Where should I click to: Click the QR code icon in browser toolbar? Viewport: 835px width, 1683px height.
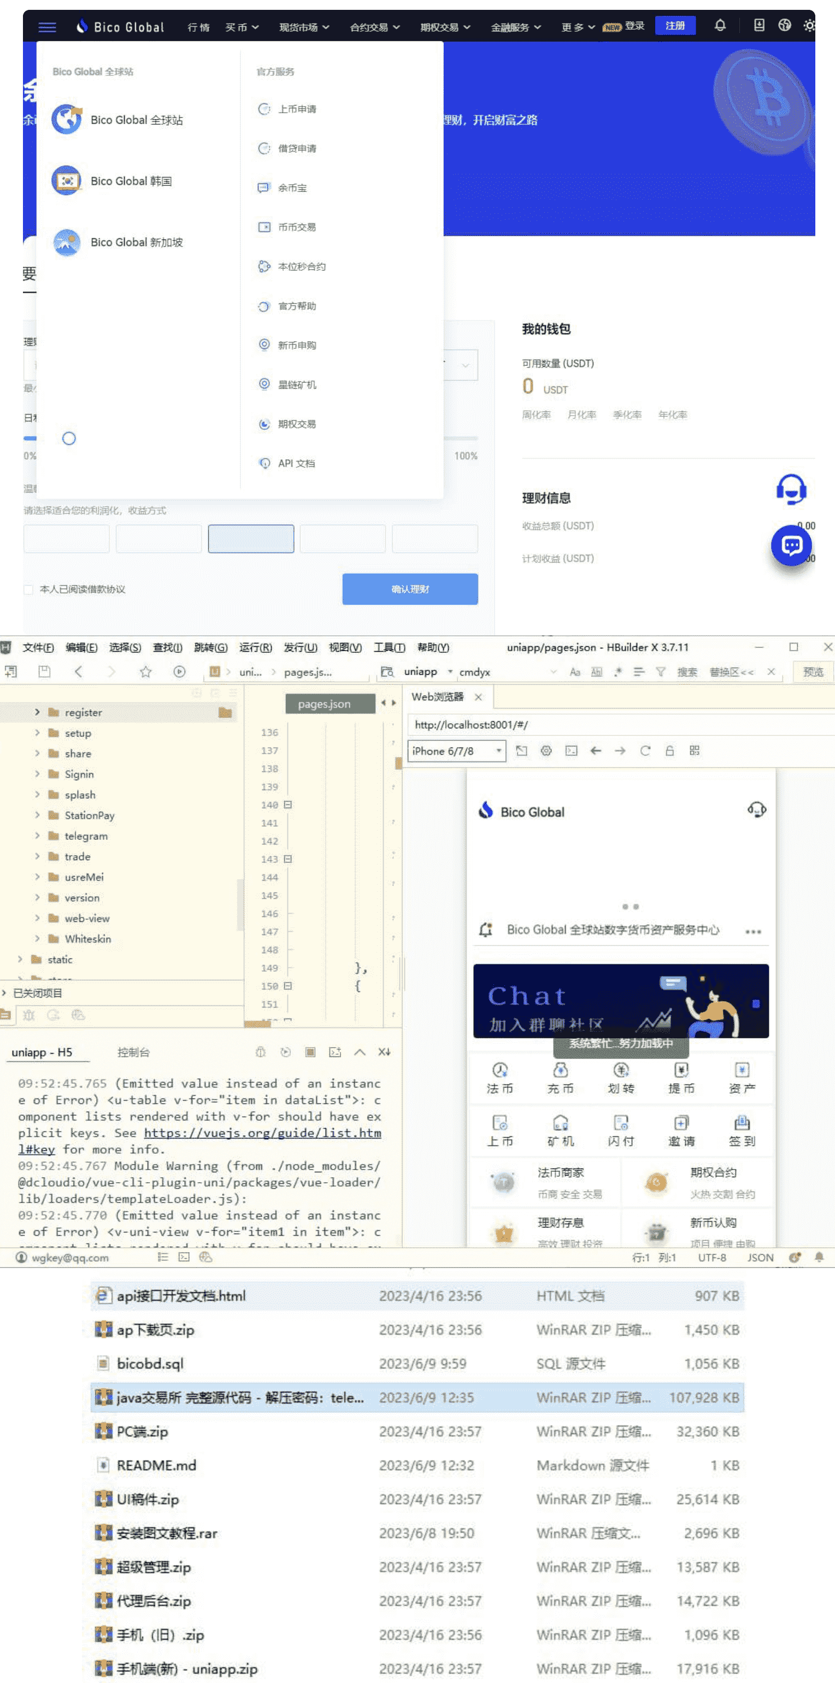[x=695, y=751]
